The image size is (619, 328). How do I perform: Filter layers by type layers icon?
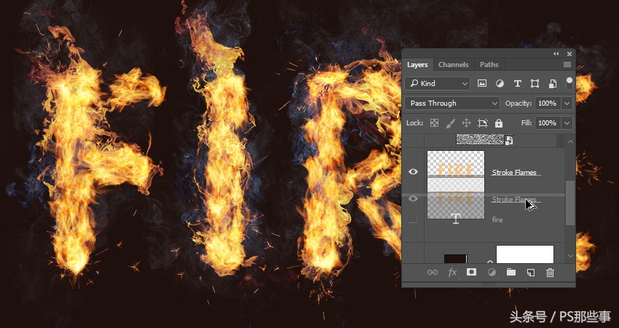click(517, 83)
